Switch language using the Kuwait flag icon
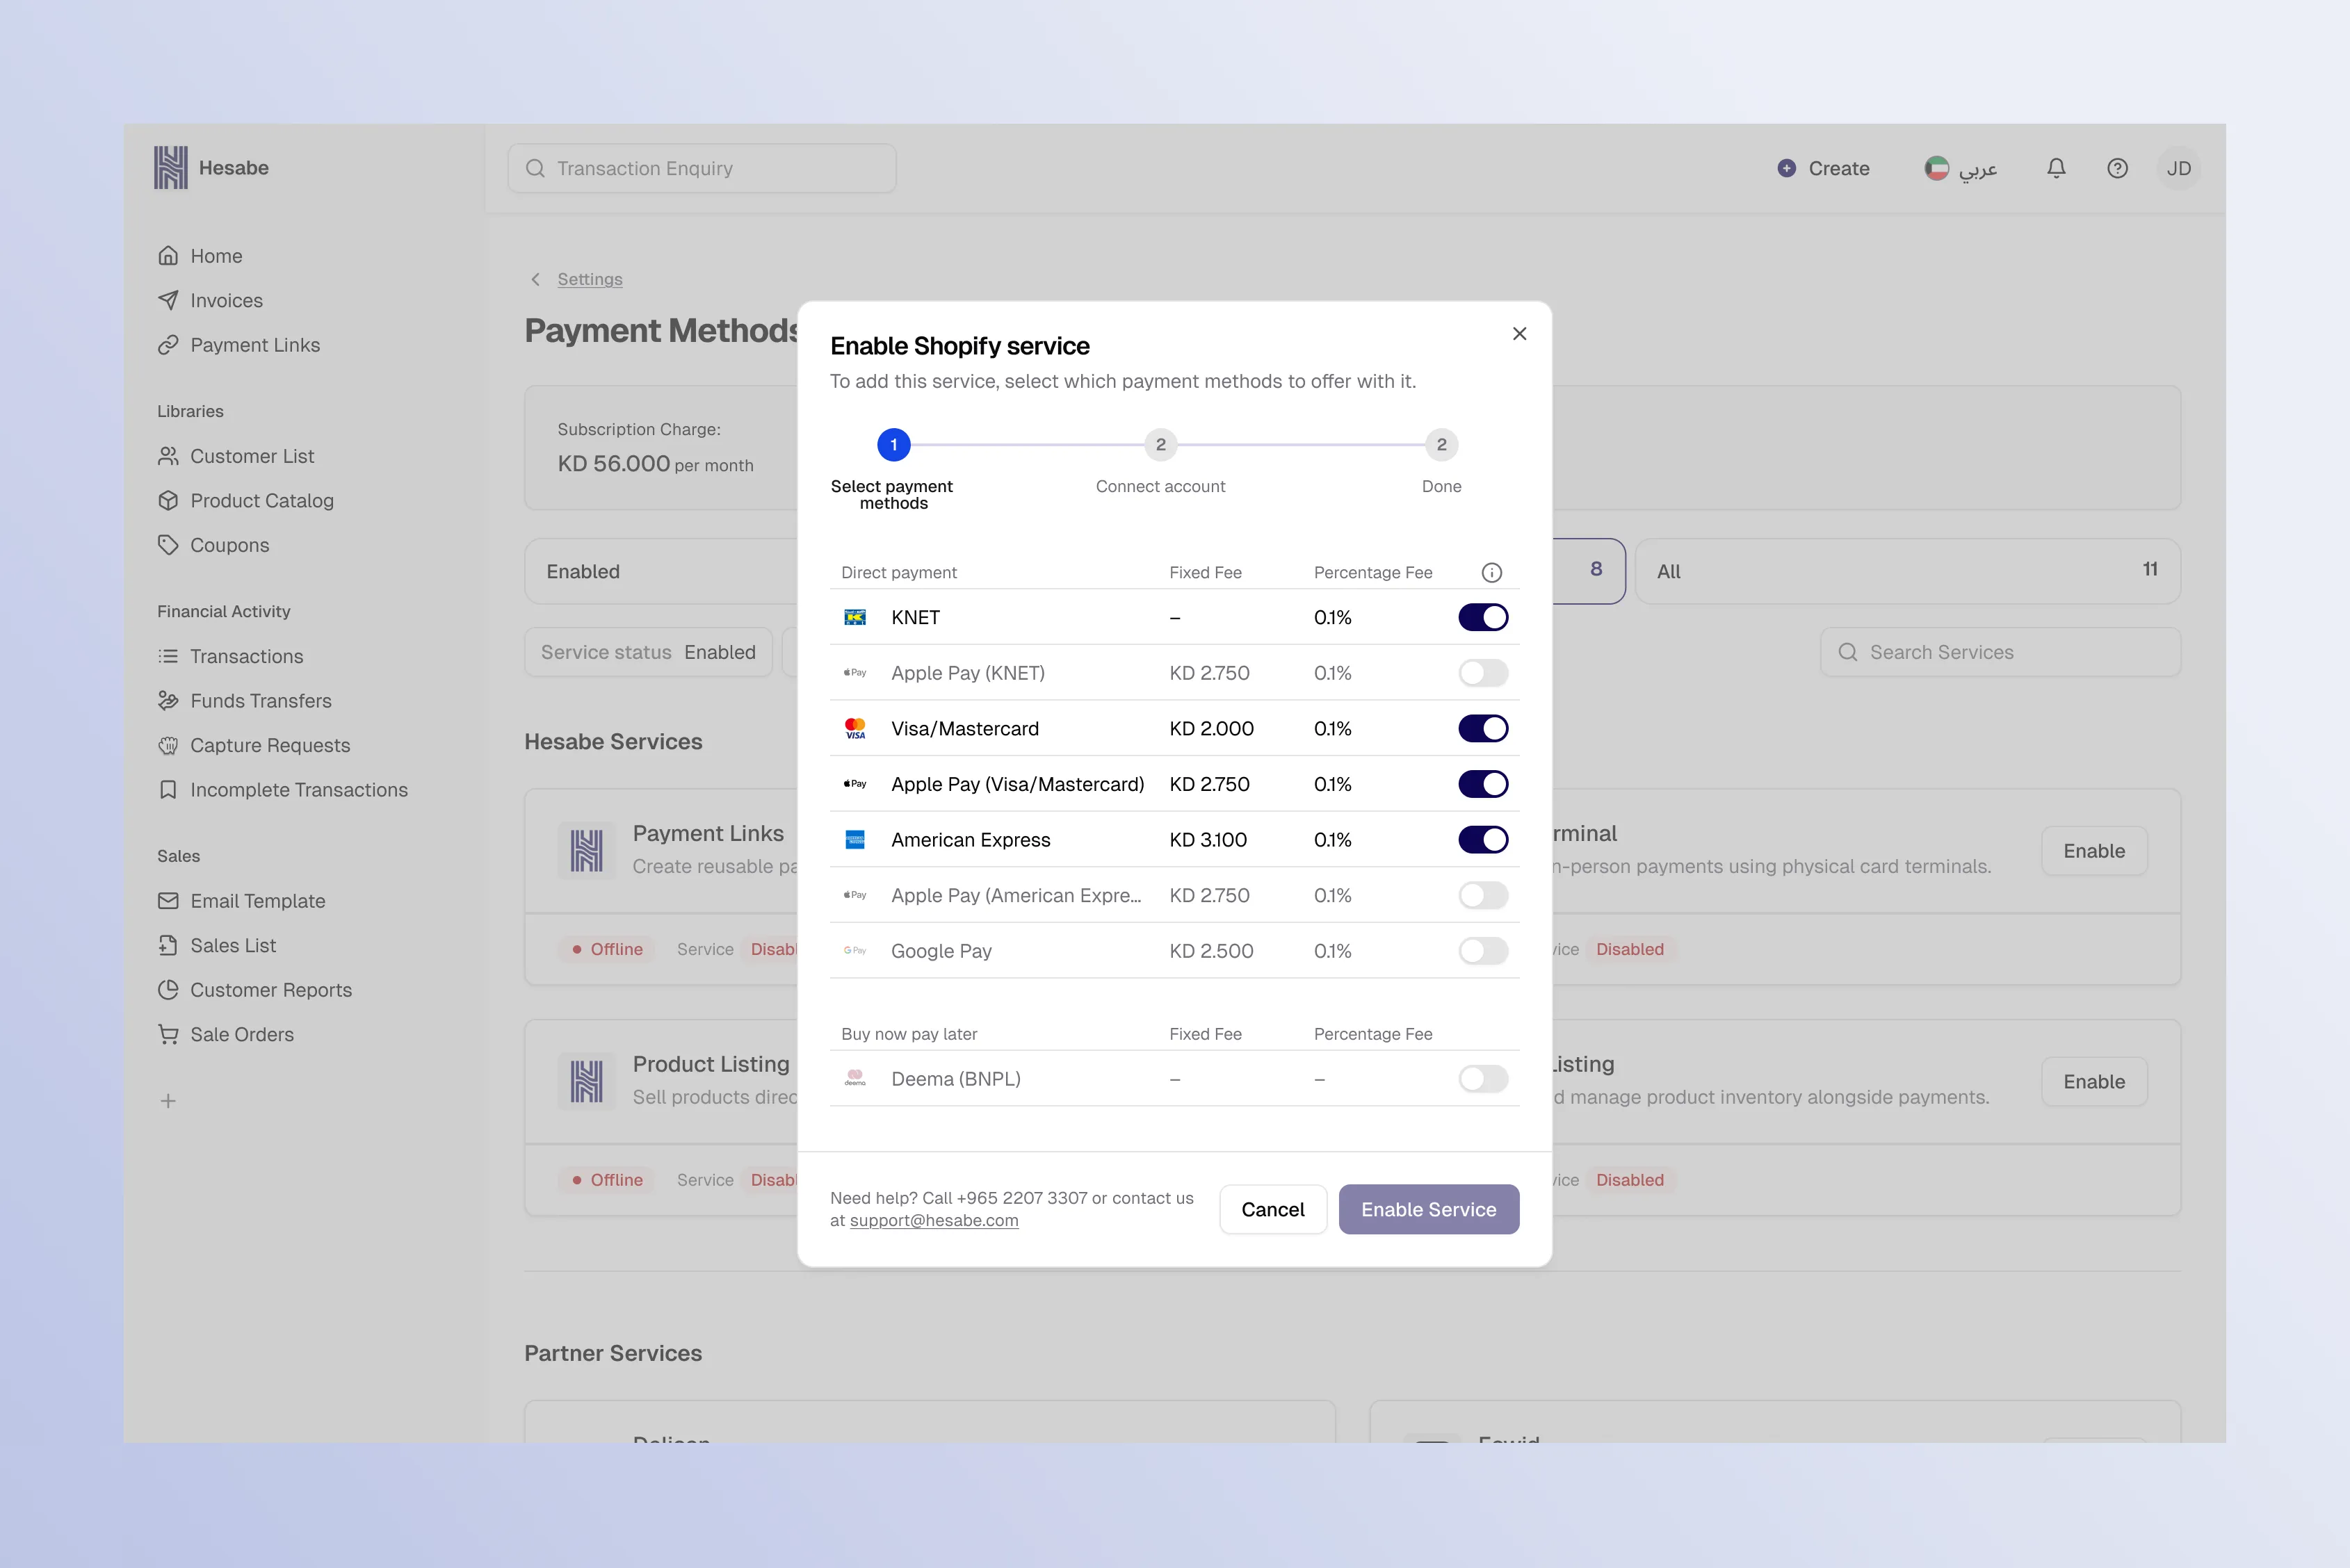This screenshot has width=2350, height=1568. (1936, 168)
